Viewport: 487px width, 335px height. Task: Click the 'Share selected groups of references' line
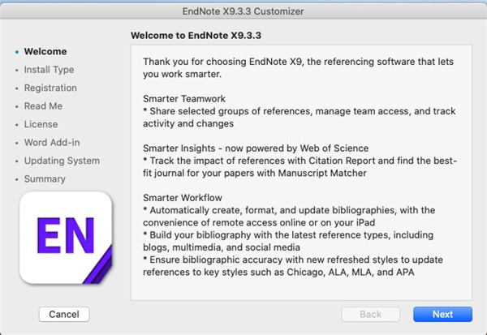coord(300,111)
